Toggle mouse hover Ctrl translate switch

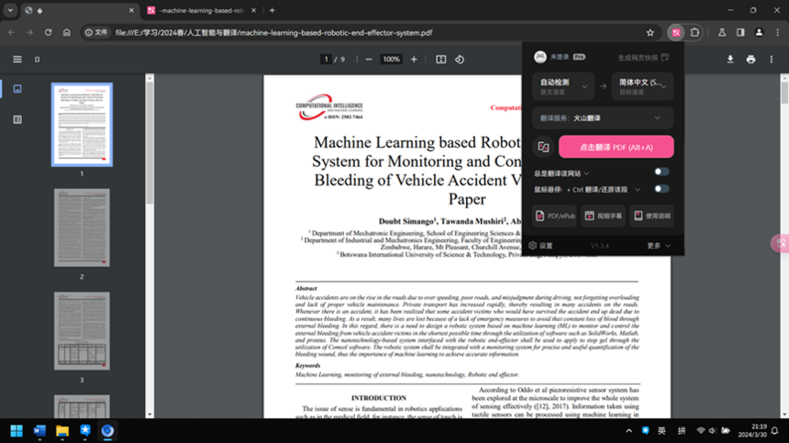661,189
